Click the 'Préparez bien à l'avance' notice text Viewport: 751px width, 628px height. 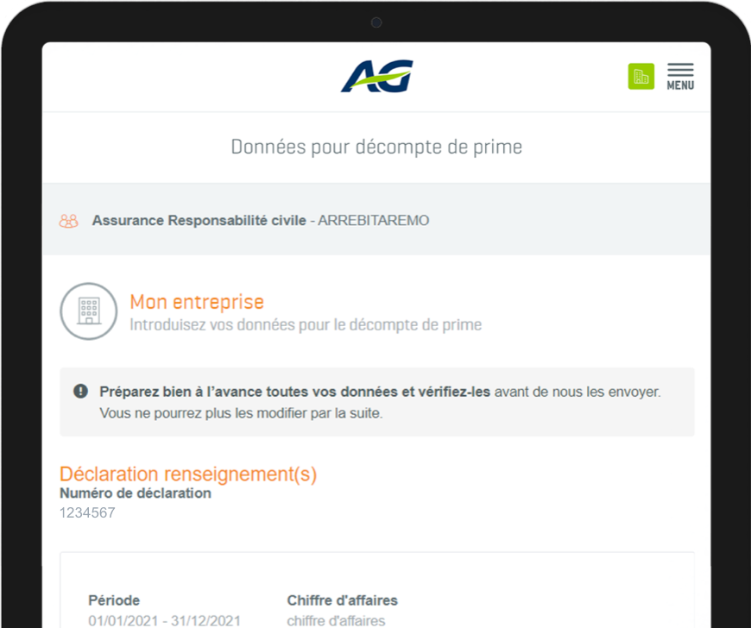coord(294,392)
